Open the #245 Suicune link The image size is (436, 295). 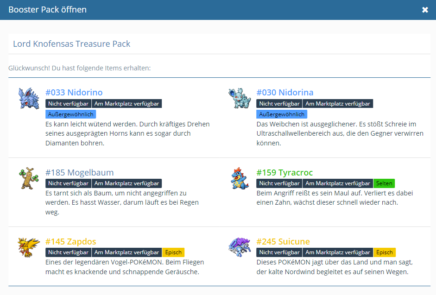[x=283, y=242]
